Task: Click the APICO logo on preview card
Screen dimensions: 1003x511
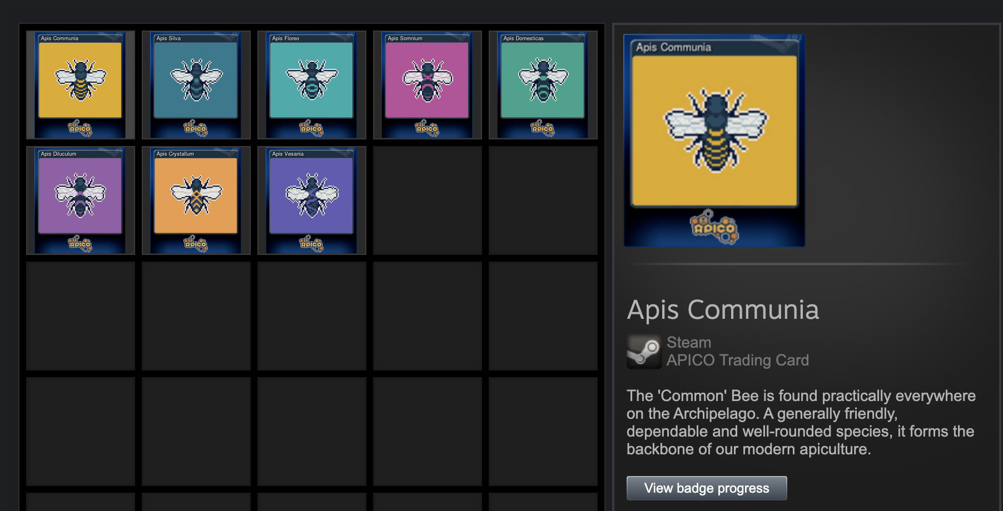Action: [714, 228]
